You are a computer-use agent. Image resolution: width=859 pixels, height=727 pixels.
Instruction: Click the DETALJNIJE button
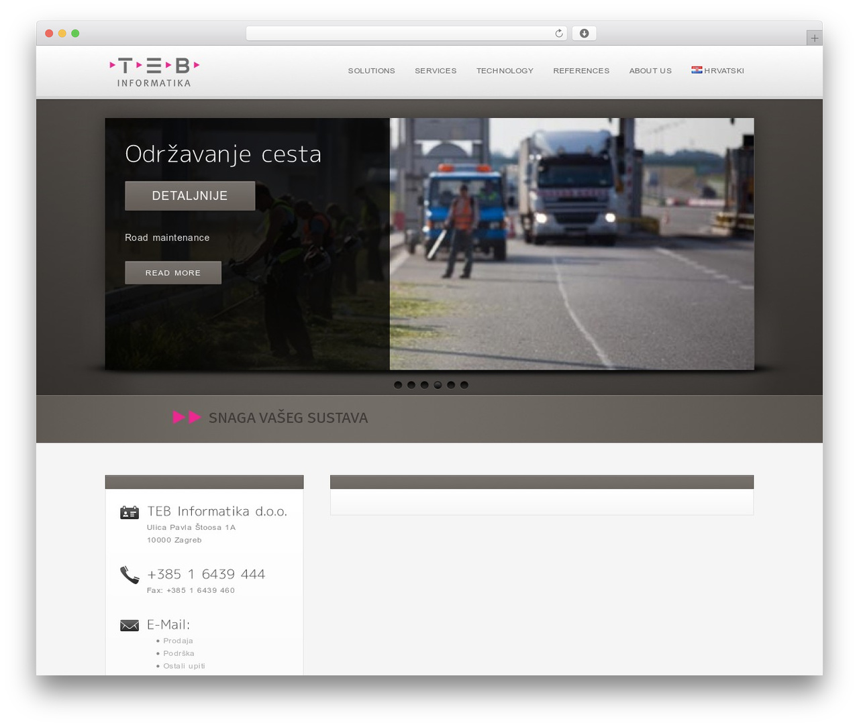pos(190,196)
